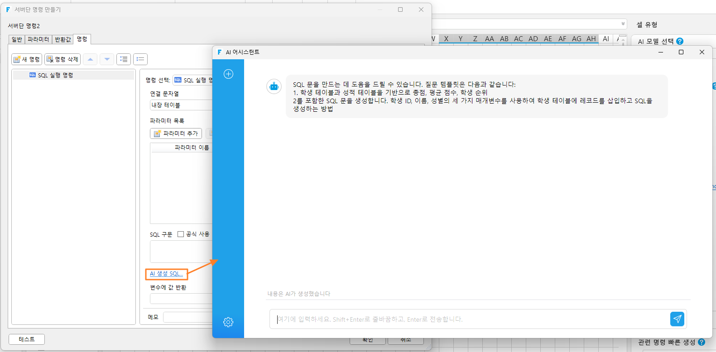Send message with paper plane icon

pos(677,319)
